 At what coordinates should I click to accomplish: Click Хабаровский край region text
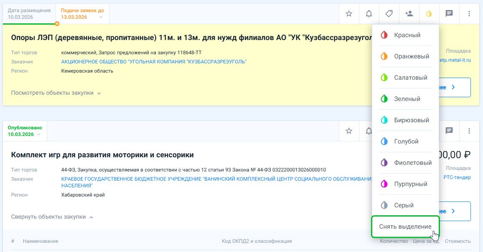tap(83, 195)
